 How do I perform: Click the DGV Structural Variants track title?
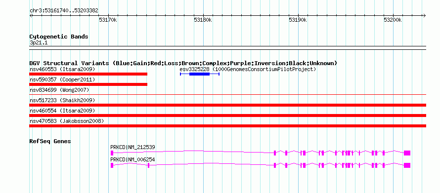pos(183,63)
